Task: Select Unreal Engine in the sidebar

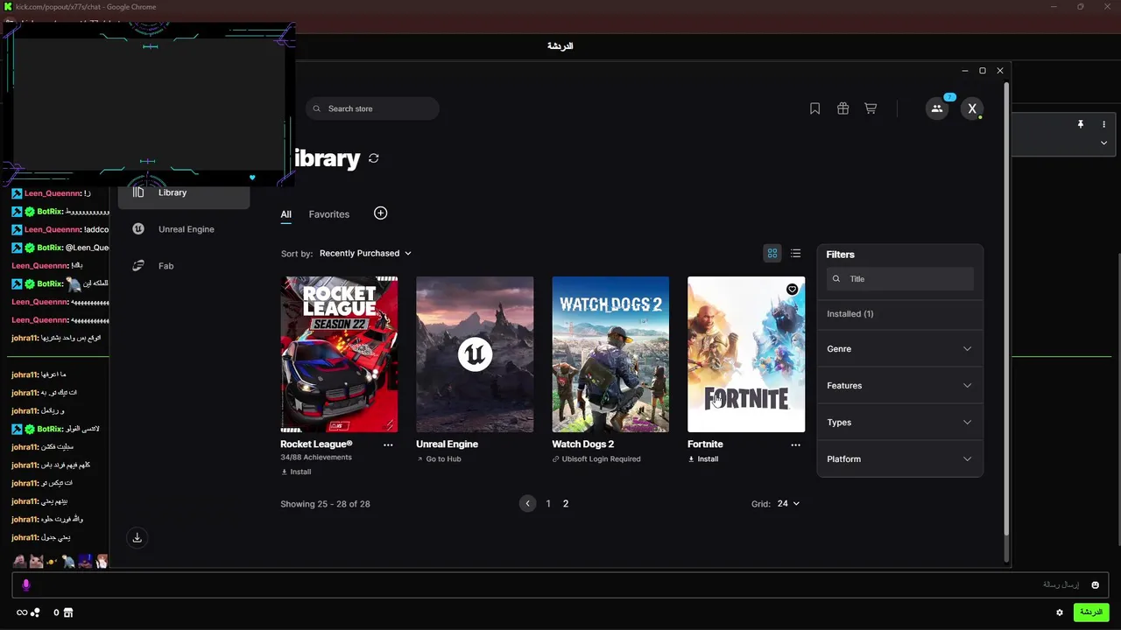Action: [x=184, y=229]
